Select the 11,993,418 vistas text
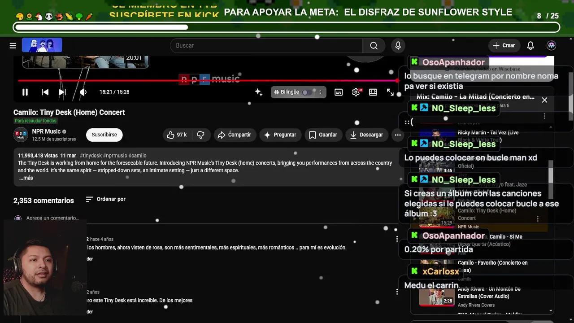 pyautogui.click(x=38, y=156)
